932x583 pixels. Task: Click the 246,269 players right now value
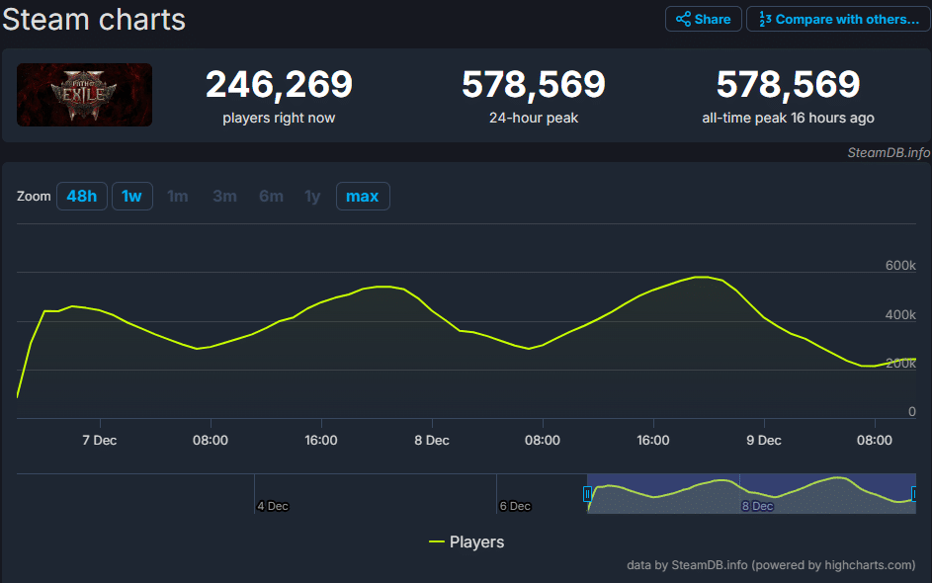click(x=279, y=84)
